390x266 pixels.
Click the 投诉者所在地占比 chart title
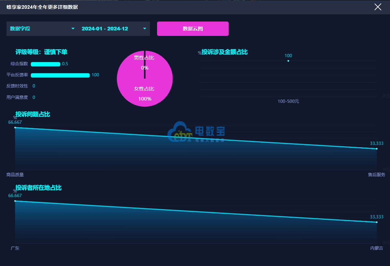38,188
